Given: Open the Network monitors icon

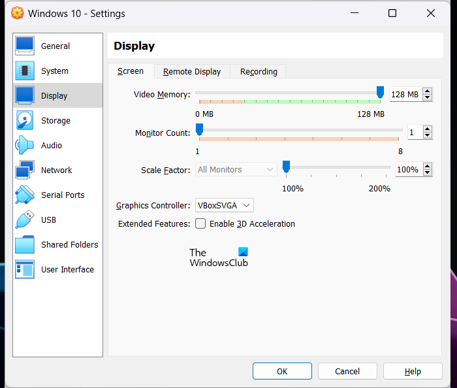Looking at the screenshot, I should pyautogui.click(x=25, y=170).
